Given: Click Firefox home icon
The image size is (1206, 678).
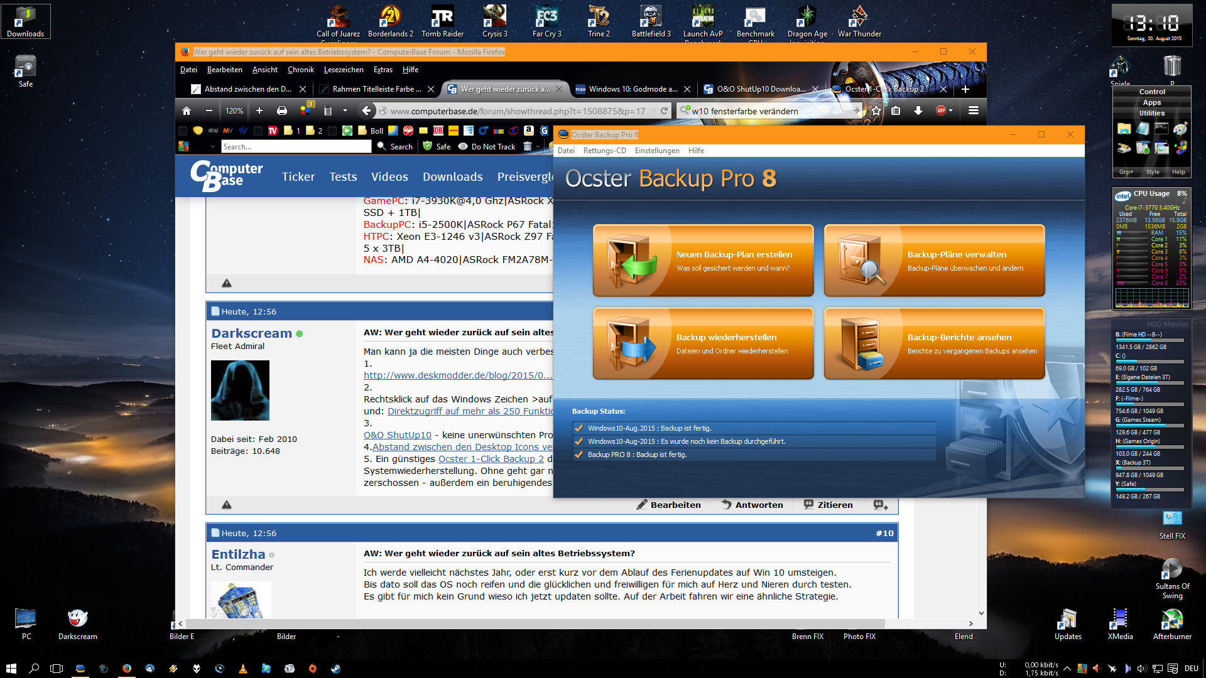Looking at the screenshot, I should 187,110.
